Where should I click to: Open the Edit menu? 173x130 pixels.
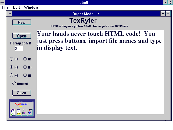16,7
